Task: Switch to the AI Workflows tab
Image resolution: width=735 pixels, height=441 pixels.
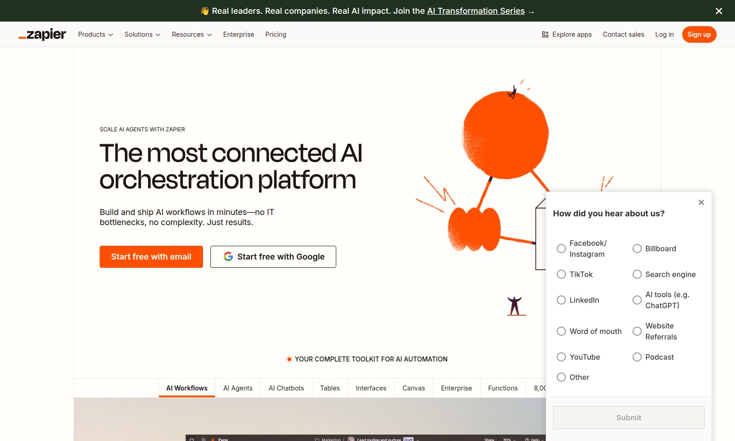Action: pos(187,388)
